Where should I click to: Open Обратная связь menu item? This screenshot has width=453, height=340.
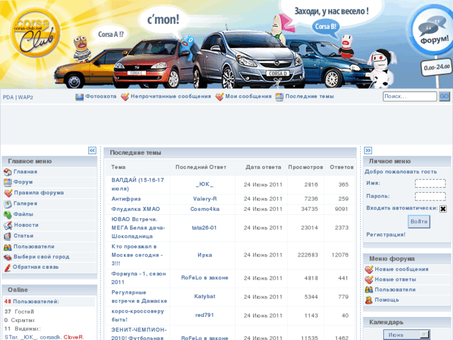coord(36,267)
